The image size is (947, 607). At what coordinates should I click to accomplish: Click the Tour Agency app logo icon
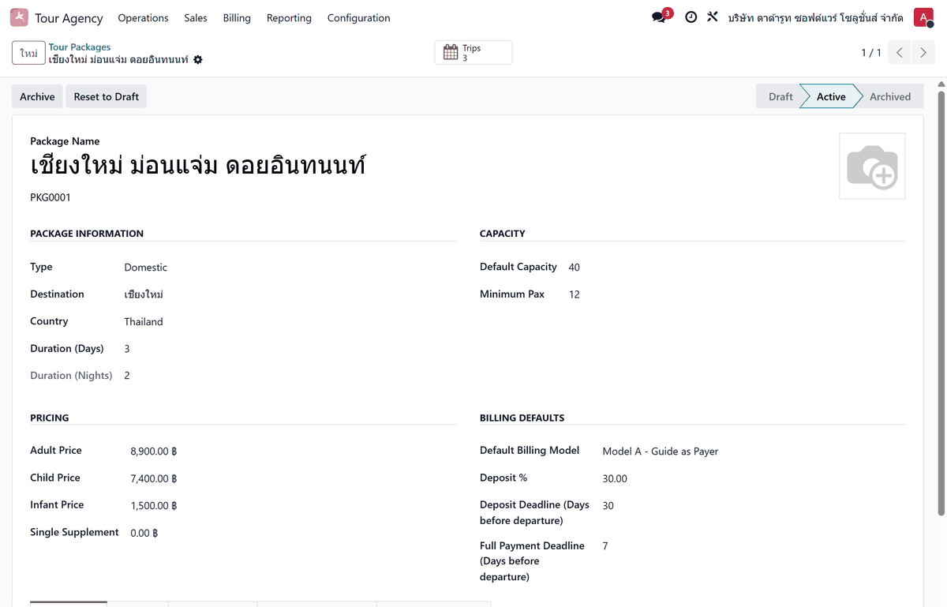(x=19, y=17)
